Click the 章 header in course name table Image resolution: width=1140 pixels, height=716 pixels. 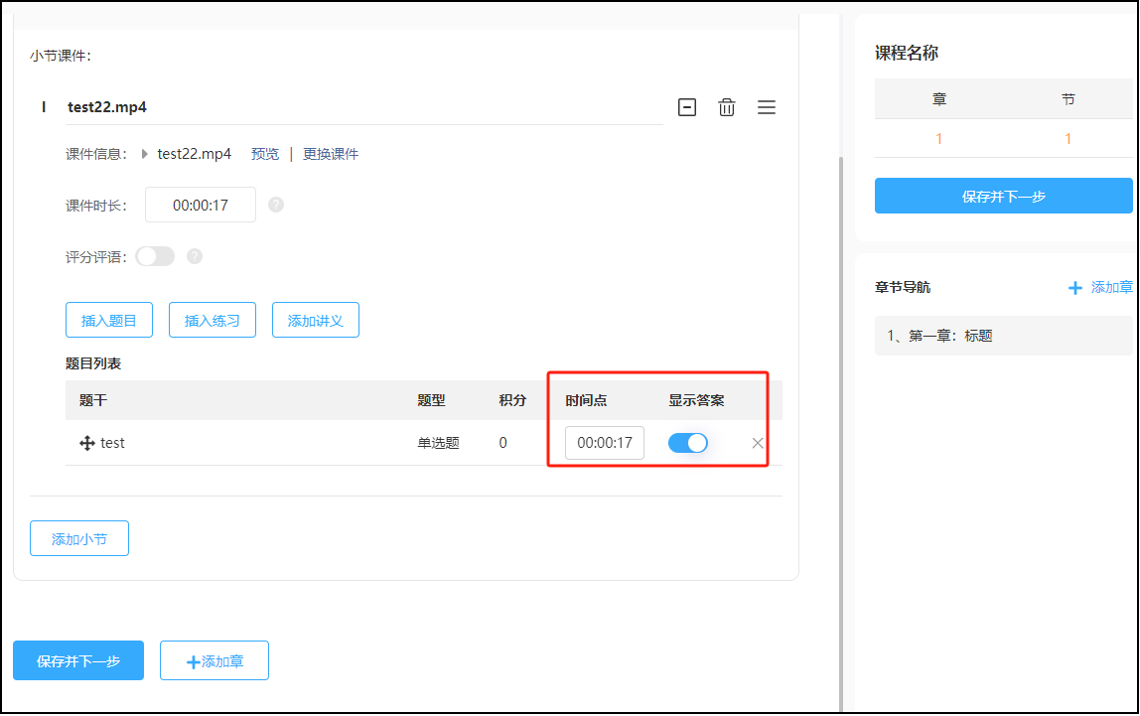(939, 99)
